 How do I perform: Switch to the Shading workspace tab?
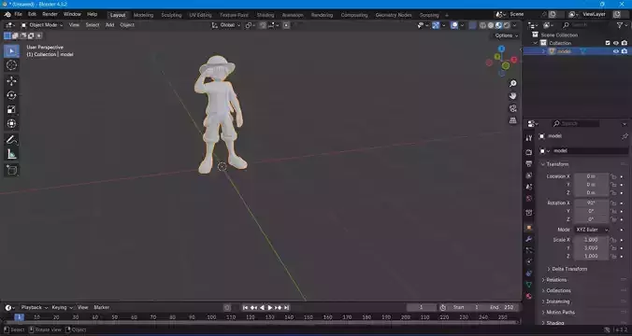pyautogui.click(x=266, y=15)
